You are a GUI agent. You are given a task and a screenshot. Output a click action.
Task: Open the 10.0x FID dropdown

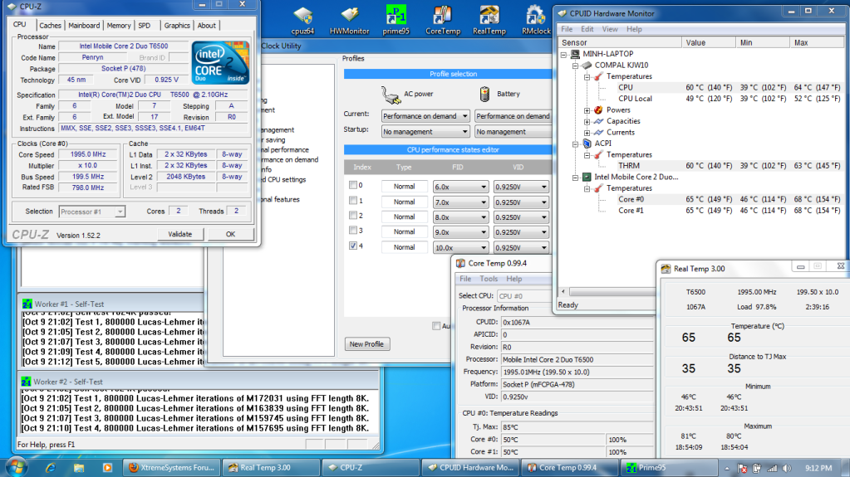(x=461, y=247)
